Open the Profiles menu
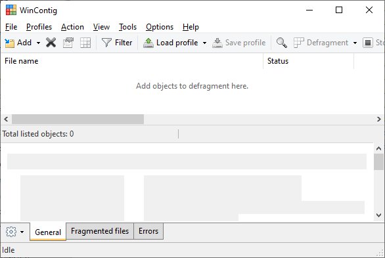Image resolution: width=385 pixels, height=258 pixels. click(x=39, y=27)
